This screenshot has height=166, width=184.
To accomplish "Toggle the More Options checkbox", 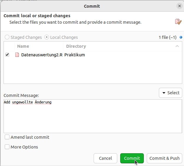I will click(7, 147).
